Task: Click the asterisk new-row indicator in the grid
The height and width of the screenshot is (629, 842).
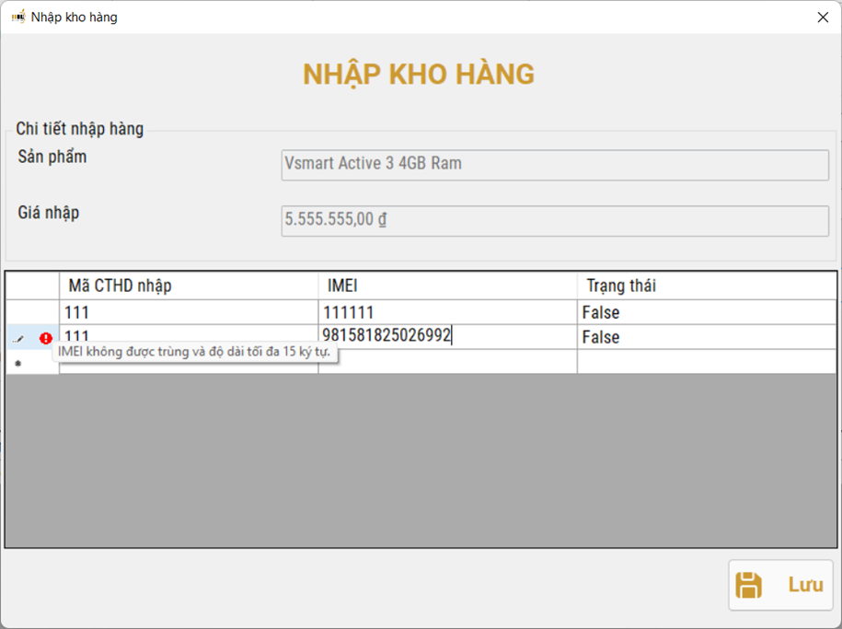Action: point(19,361)
